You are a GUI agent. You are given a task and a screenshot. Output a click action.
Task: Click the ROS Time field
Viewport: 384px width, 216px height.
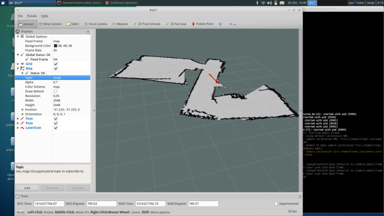coord(48,204)
